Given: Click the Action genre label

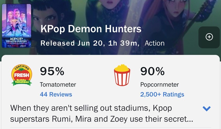Looking at the screenshot, I should [x=155, y=43].
